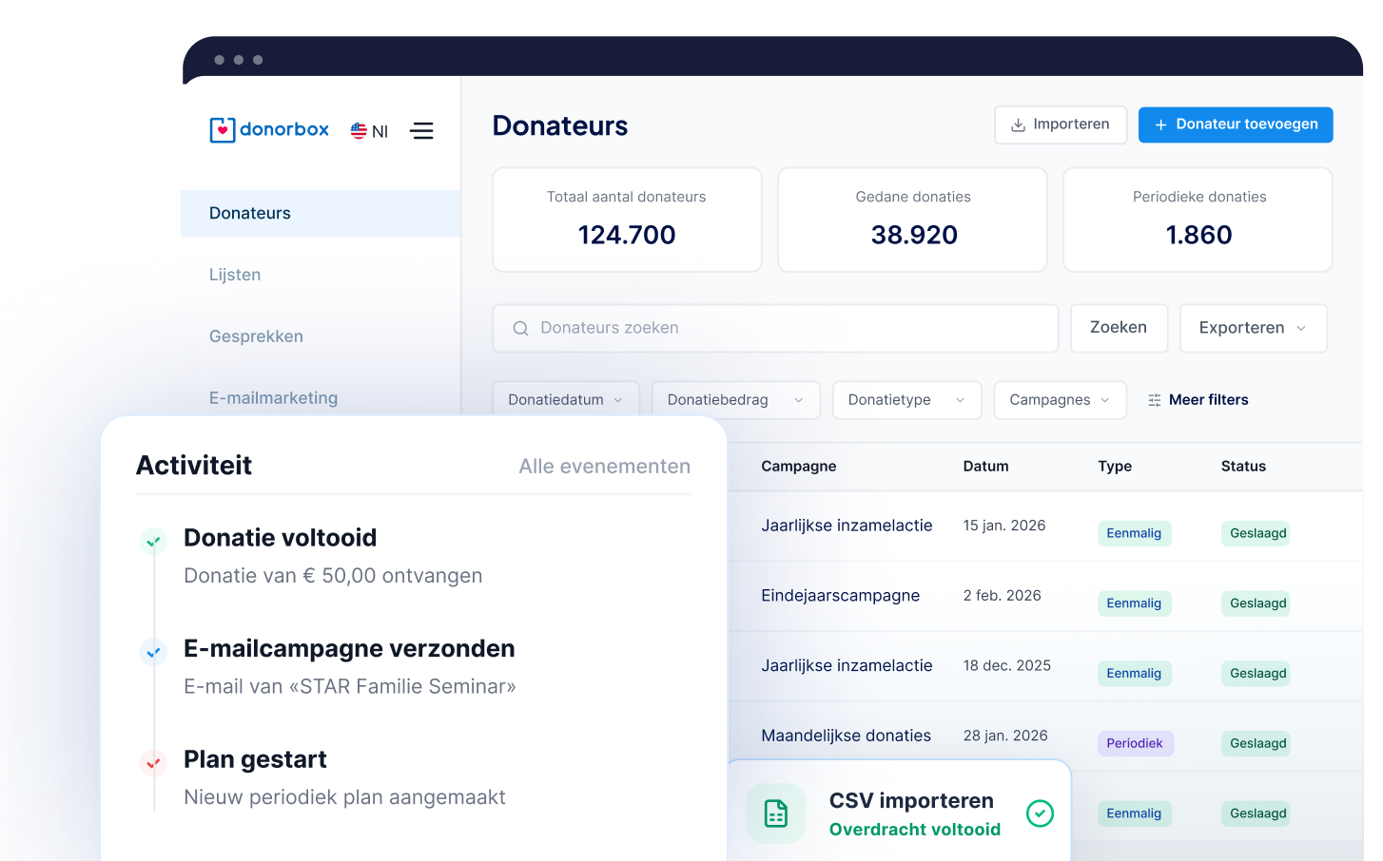Open the NL language flag selector
Screen dimensions: 1383x861
(369, 131)
